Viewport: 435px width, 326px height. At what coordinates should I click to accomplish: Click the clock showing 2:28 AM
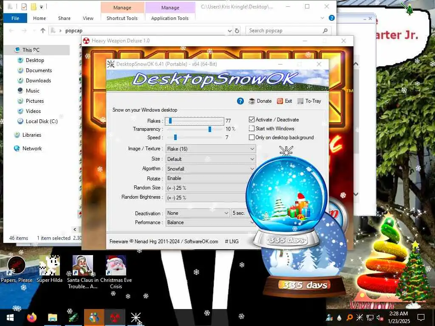tap(398, 318)
